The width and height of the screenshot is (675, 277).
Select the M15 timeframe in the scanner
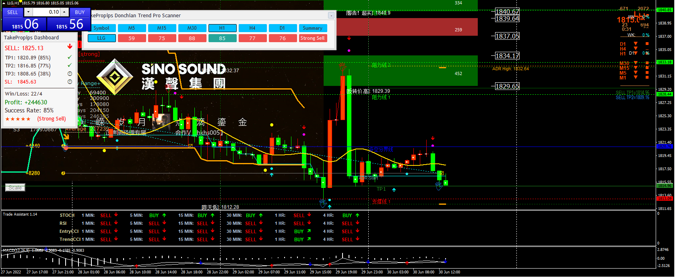[162, 28]
